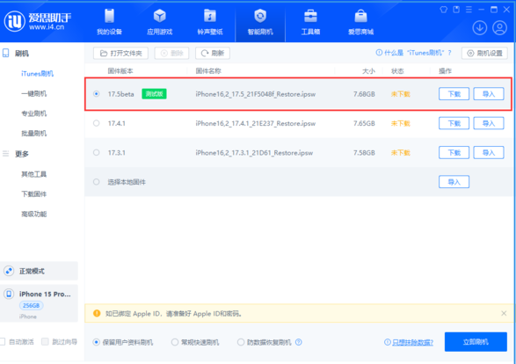Click the 立即刷机 flash now button

coord(476,342)
